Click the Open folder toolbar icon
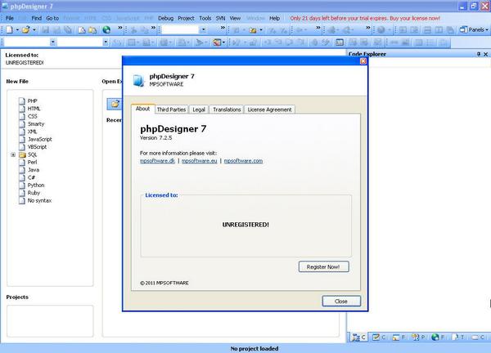 coord(25,29)
